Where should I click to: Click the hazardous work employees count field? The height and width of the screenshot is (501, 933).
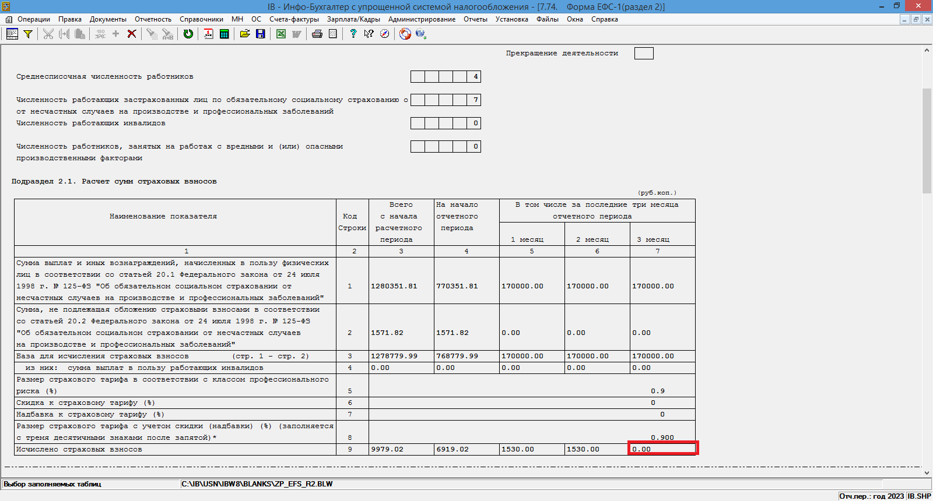(446, 147)
